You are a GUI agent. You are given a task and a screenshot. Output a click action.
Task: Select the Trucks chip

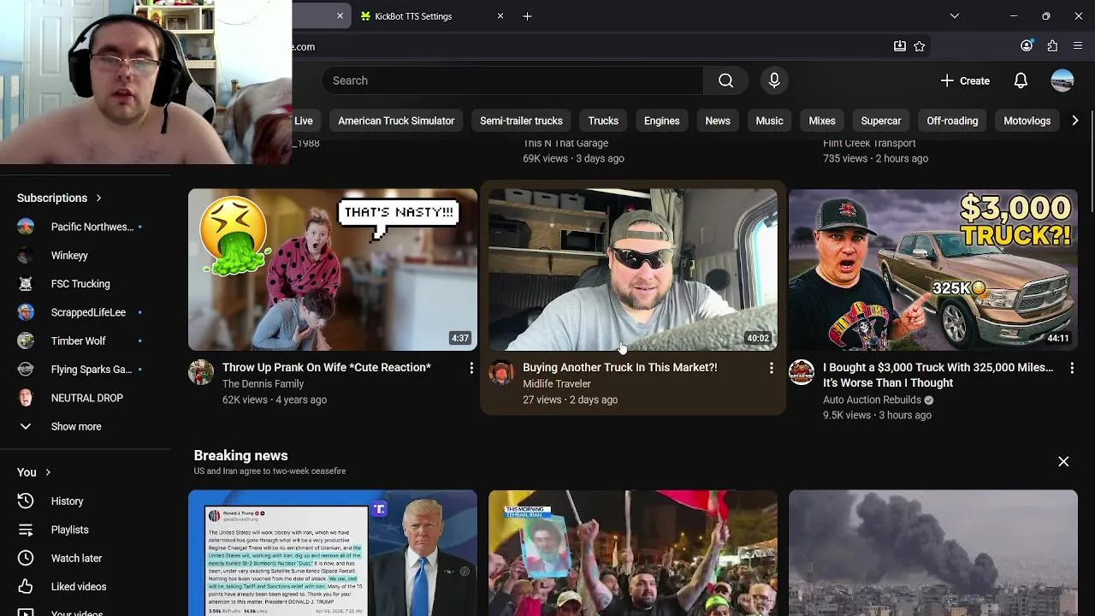point(603,121)
